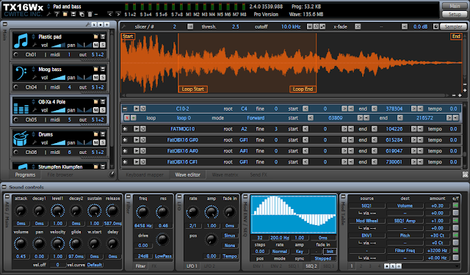470x275 pixels.
Task: Click the next bank arrow in header
Action: pyautogui.click(x=118, y=14)
